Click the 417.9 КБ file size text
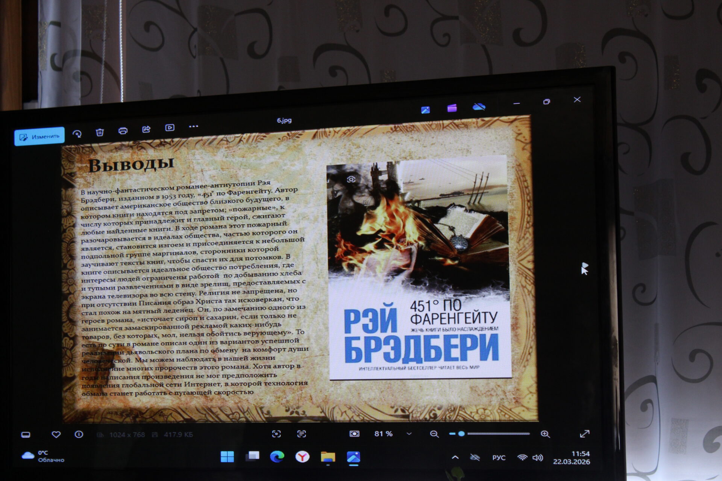 click(178, 435)
